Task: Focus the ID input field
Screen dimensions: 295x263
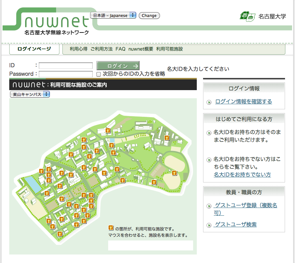Action: pos(66,65)
